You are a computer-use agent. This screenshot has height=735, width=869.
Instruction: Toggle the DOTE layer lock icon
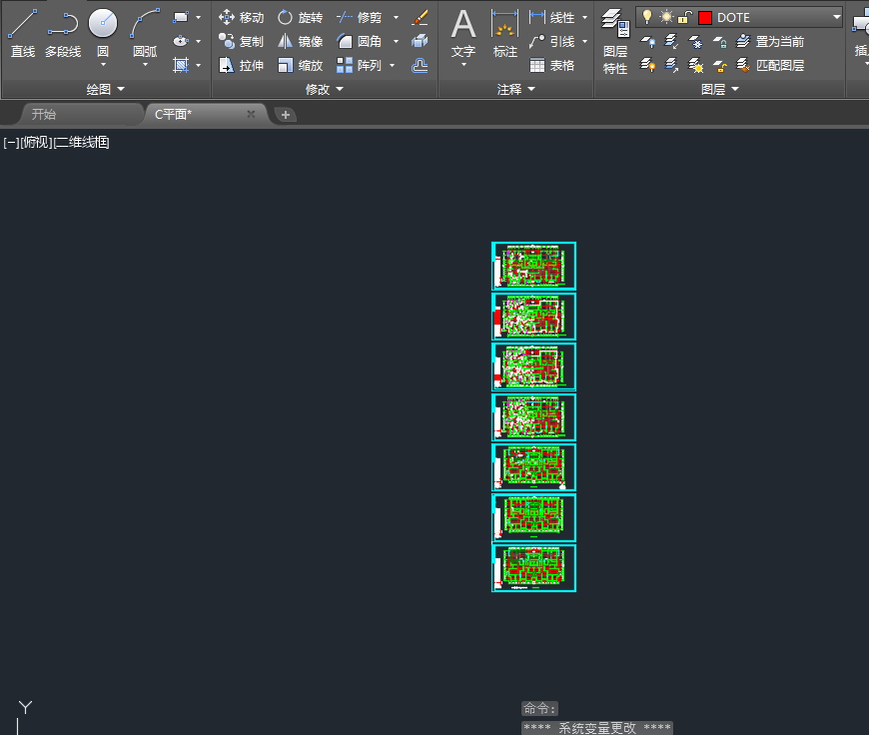point(684,17)
